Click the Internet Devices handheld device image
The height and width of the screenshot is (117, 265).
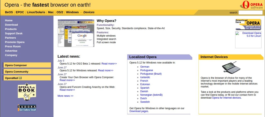[231, 68]
